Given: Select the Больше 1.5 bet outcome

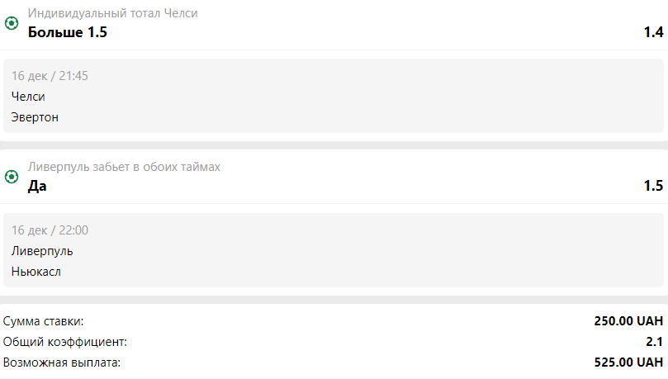Looking at the screenshot, I should pyautogui.click(x=68, y=32).
